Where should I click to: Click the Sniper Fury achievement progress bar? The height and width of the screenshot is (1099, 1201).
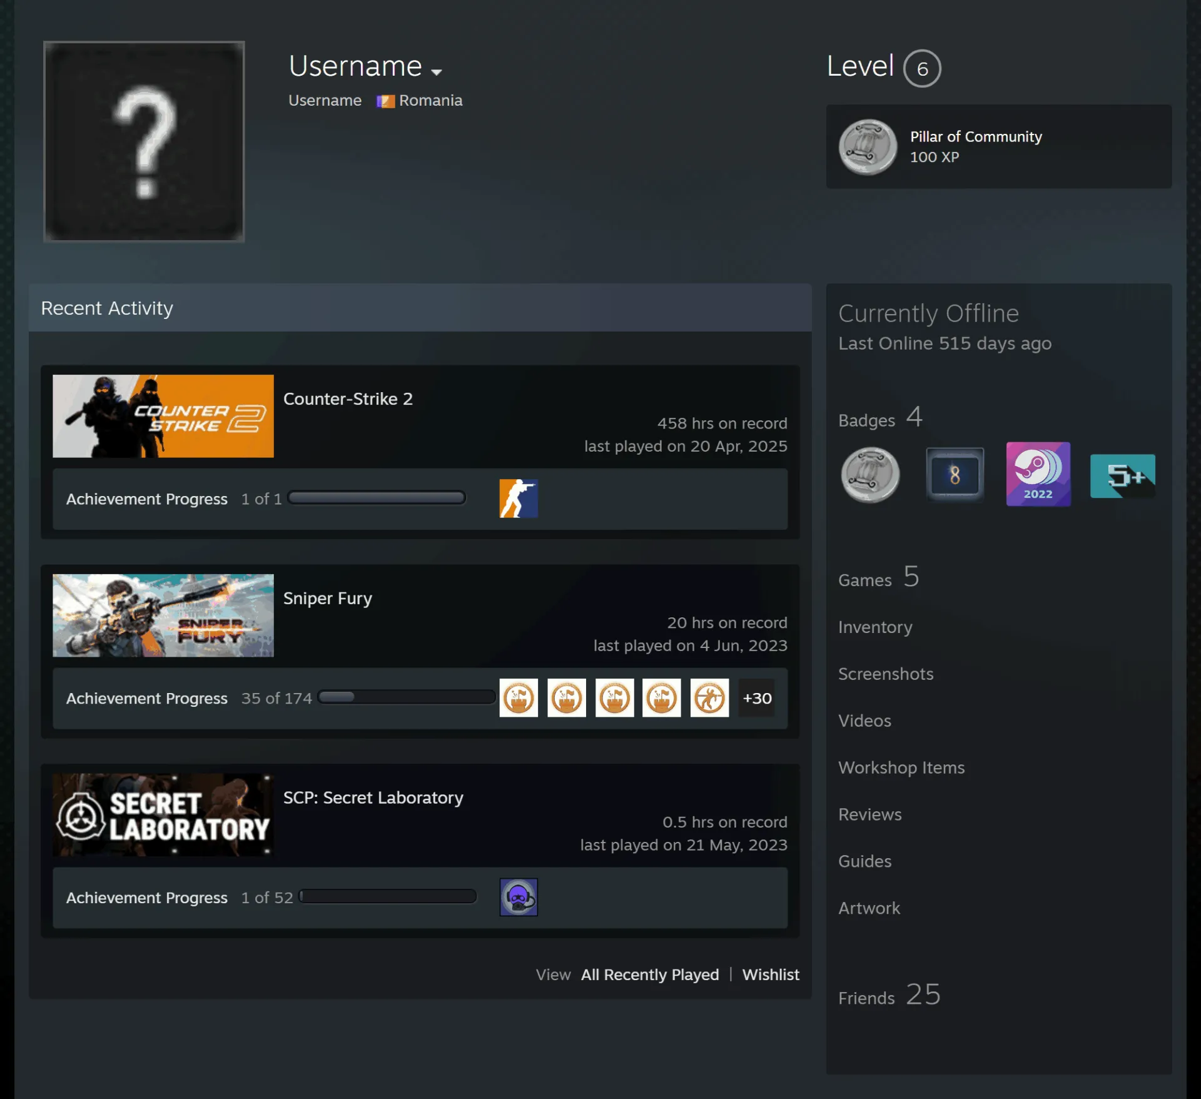click(x=407, y=697)
